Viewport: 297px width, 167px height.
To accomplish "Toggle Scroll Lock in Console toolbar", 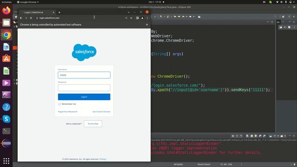I will point(252,136).
